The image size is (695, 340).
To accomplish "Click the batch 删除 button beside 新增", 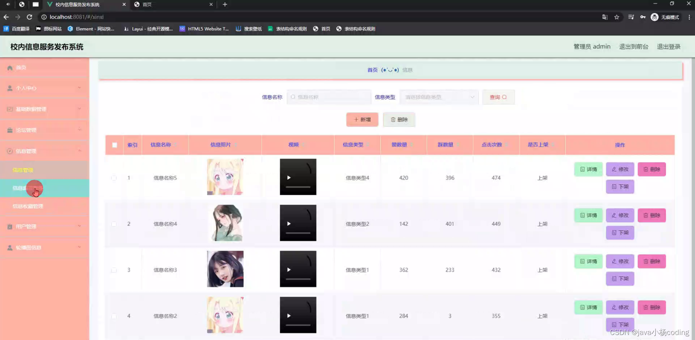I will [x=399, y=120].
